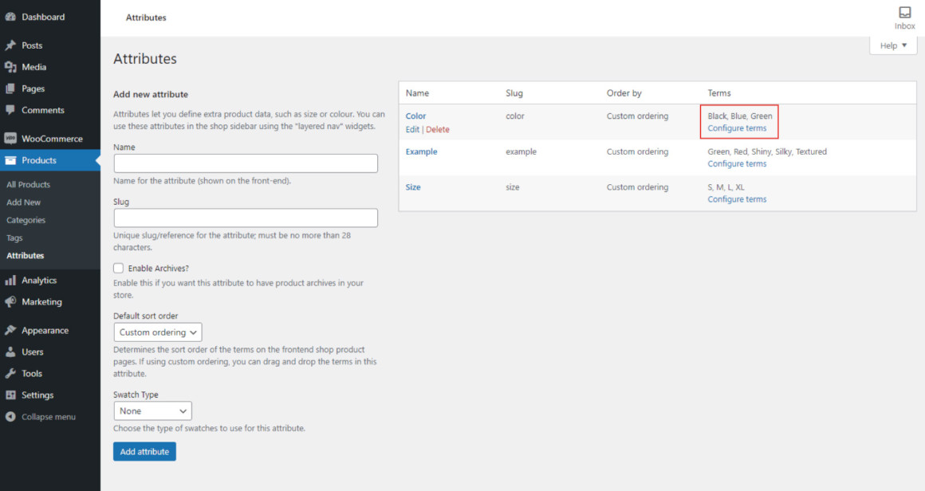Click the Dashboard gauge icon

10,17
